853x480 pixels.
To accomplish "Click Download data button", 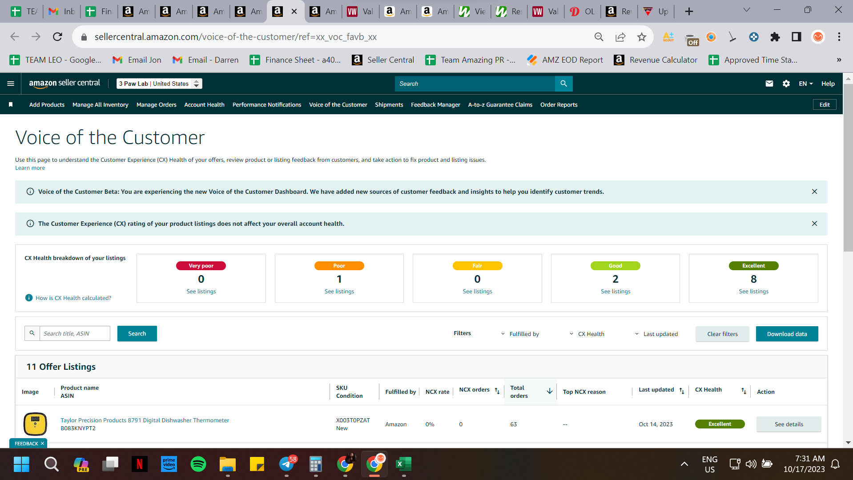I will 787,334.
